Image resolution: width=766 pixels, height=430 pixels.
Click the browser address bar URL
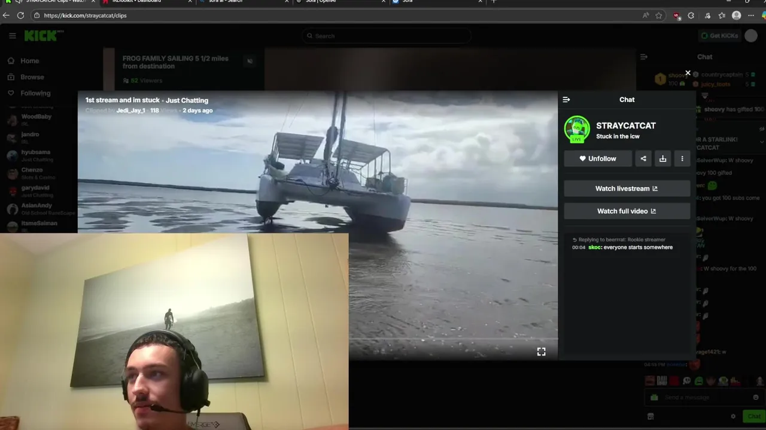point(85,16)
